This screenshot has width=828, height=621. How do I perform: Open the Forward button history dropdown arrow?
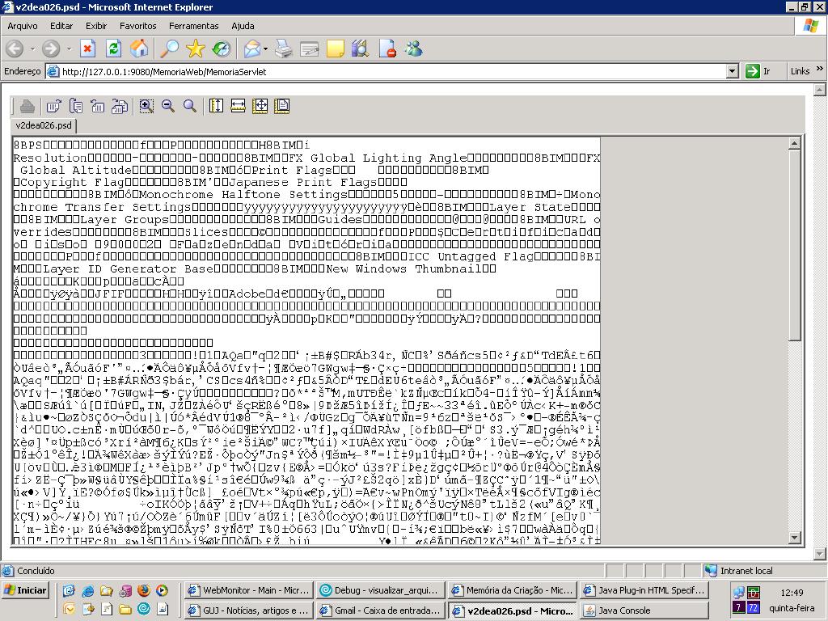coord(69,49)
